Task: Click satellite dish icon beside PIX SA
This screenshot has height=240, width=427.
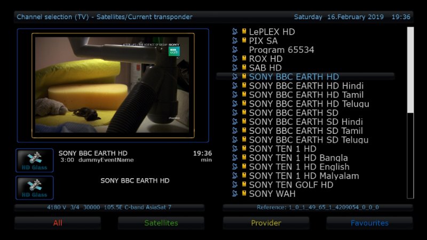Action: tap(235, 41)
